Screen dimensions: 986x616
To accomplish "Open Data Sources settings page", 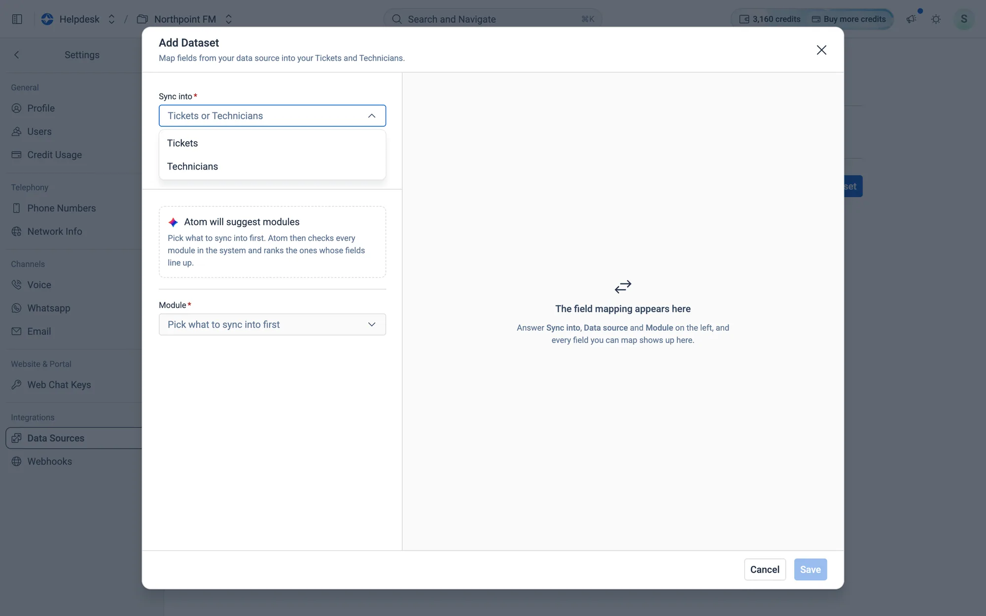I will pos(74,438).
